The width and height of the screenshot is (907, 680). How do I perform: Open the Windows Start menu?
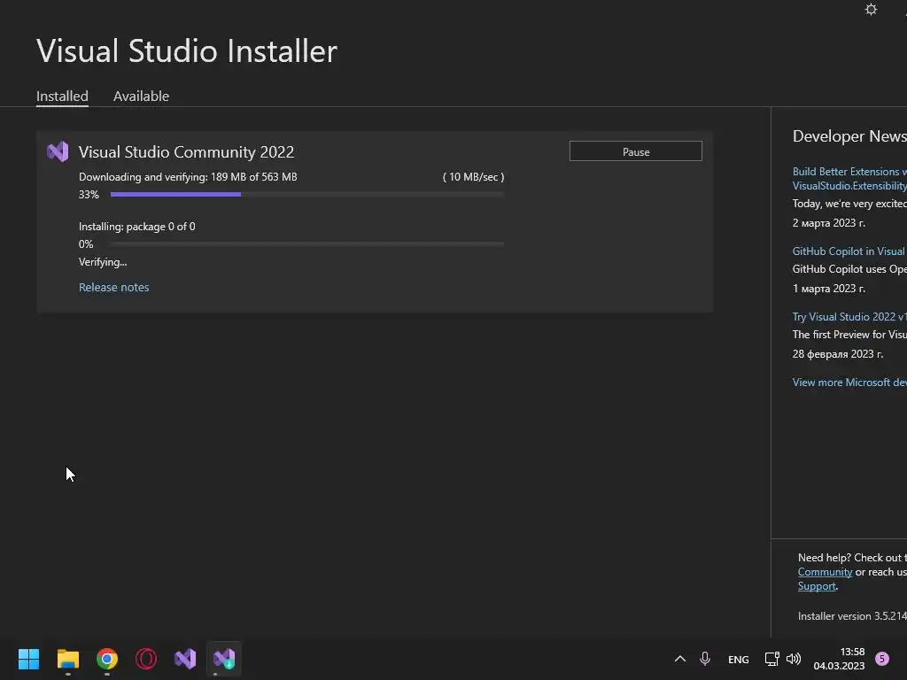(28, 659)
